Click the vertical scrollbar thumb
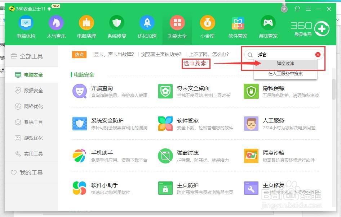This screenshot has width=341, height=217. 333,89
